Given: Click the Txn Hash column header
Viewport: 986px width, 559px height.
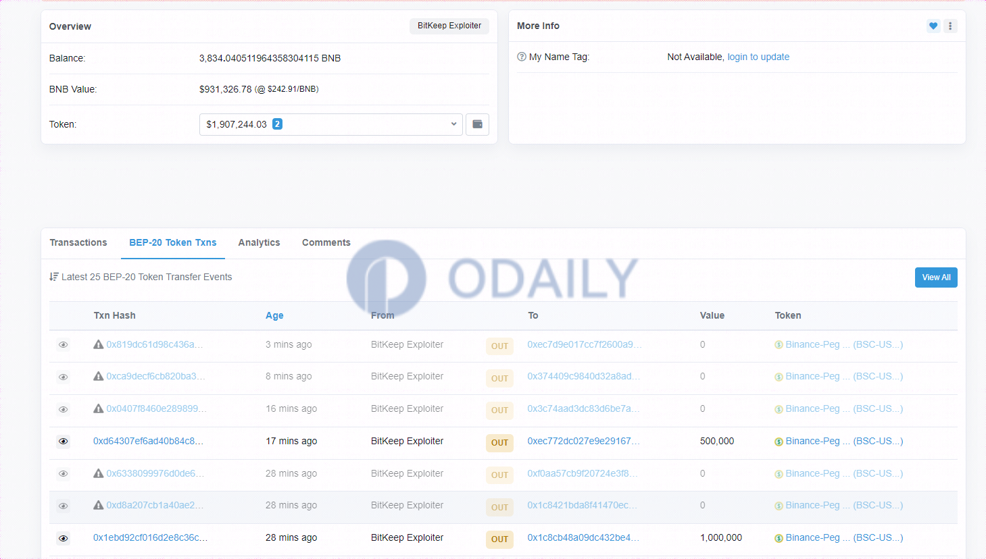Looking at the screenshot, I should (x=114, y=315).
